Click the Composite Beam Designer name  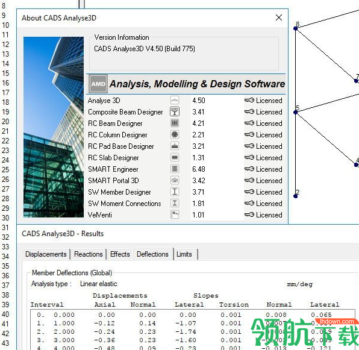(125, 112)
